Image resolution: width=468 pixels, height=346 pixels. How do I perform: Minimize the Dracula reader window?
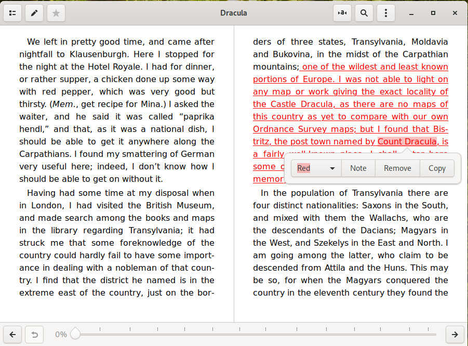coord(411,13)
